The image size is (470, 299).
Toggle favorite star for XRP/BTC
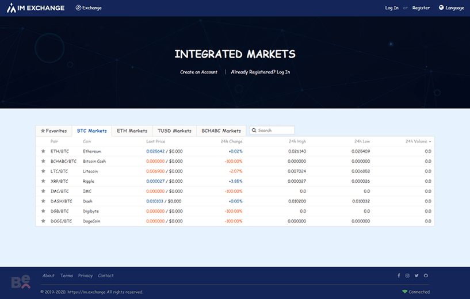pyautogui.click(x=43, y=181)
